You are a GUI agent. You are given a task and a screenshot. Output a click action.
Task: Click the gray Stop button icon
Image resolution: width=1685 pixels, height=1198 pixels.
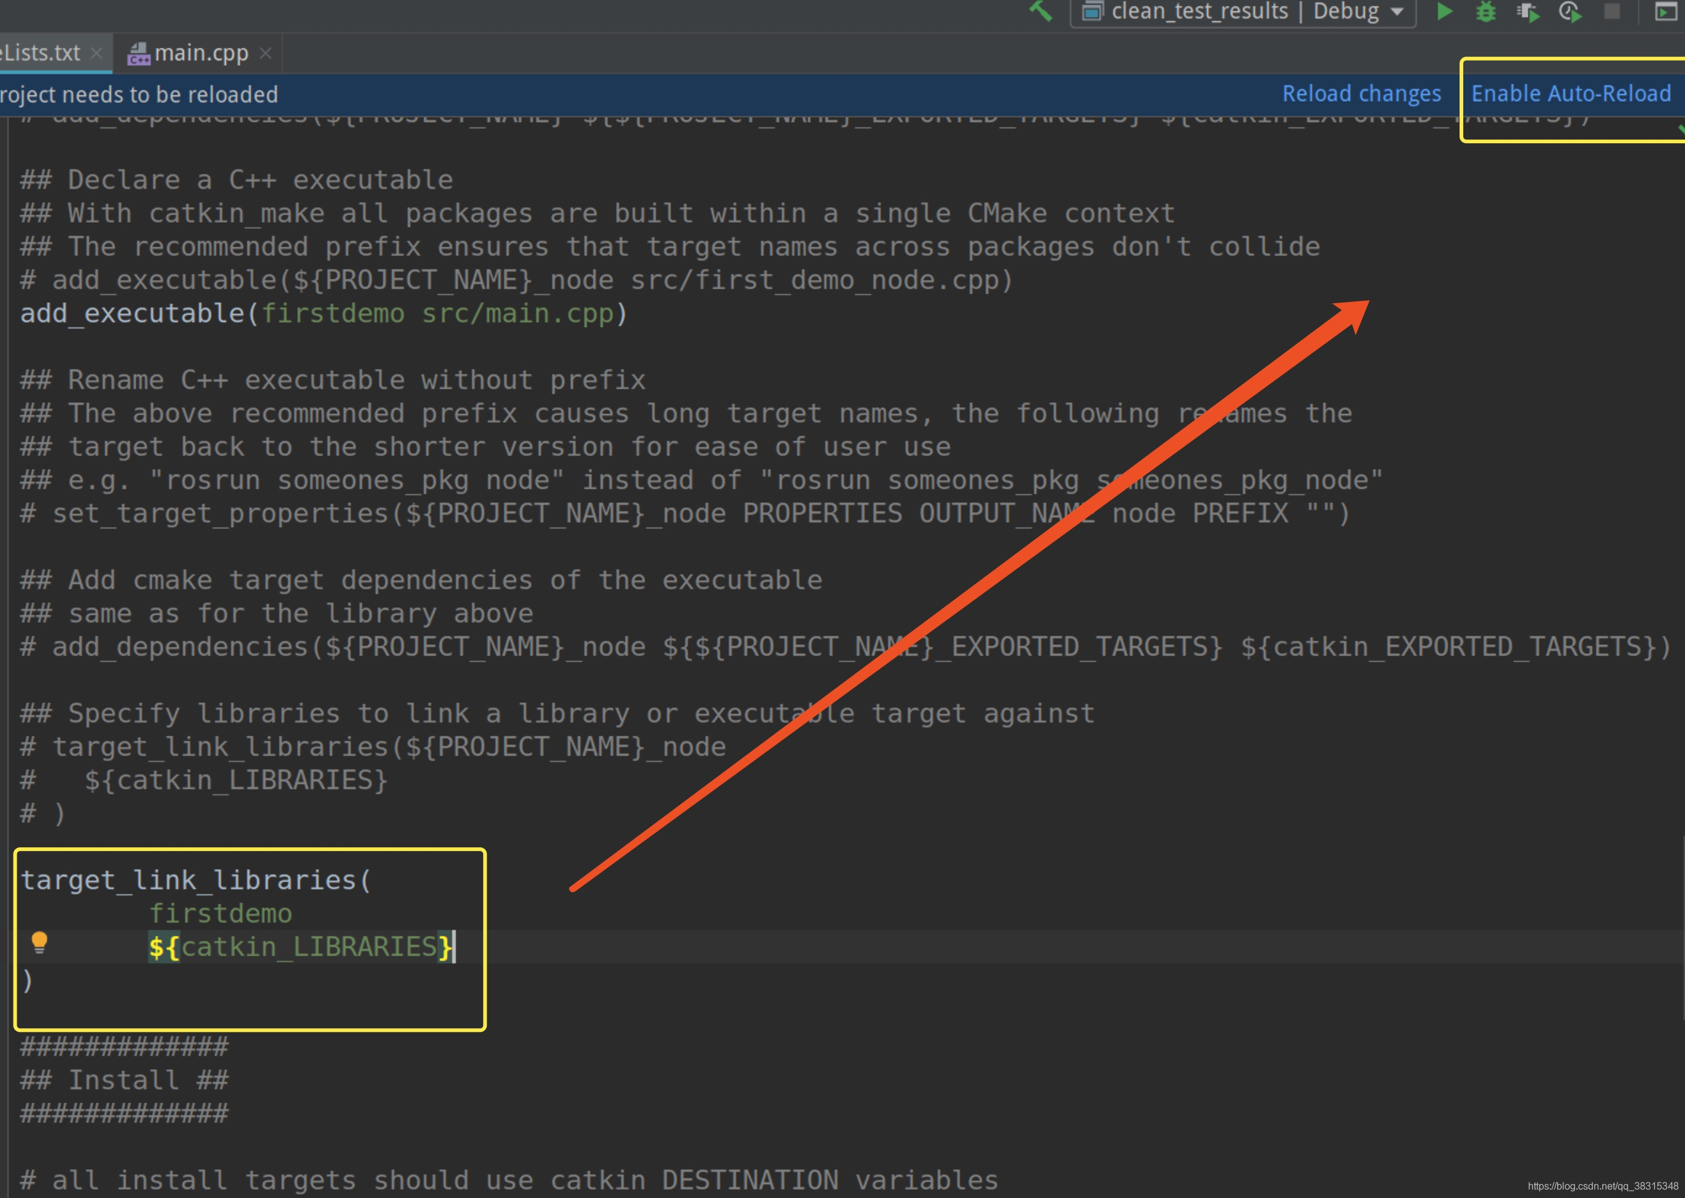coord(1612,11)
